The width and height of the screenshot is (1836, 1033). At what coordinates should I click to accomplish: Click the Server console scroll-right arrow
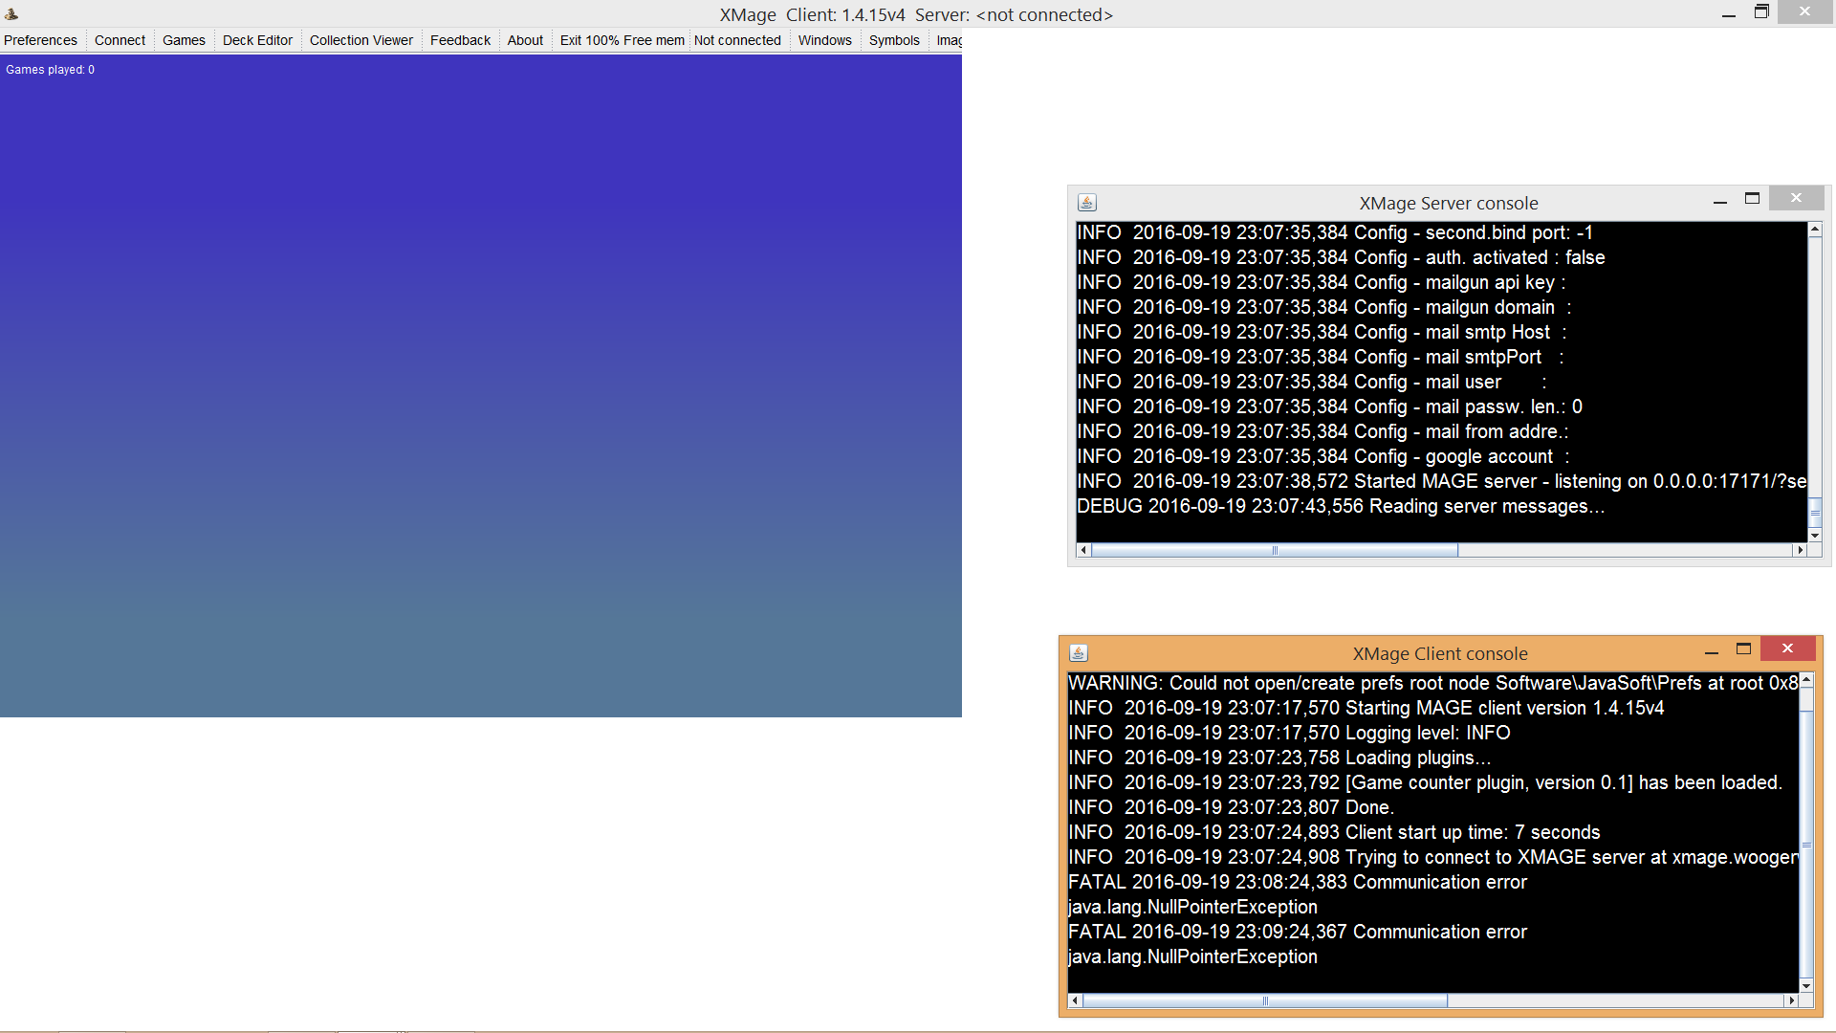(x=1800, y=550)
